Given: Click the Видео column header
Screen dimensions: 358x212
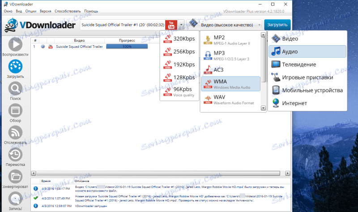Looking at the screenshot, I should (x=79, y=40).
